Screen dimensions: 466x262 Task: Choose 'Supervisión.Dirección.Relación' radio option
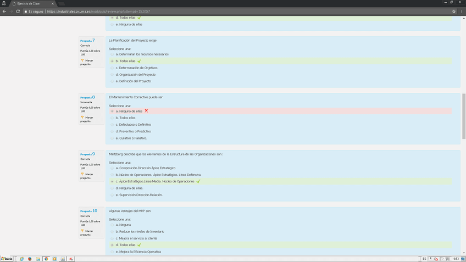[112, 195]
